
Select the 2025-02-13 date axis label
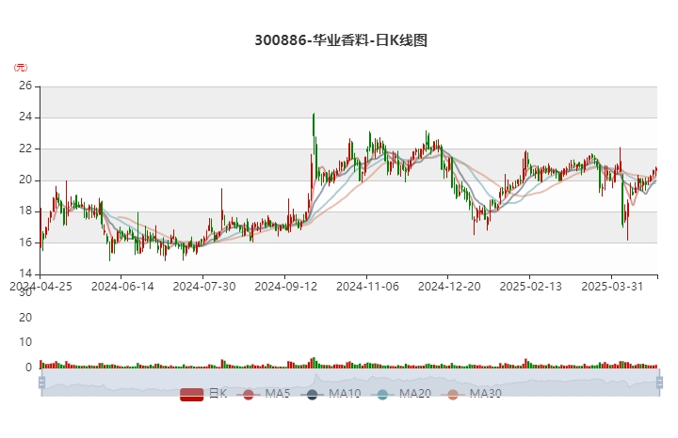(x=530, y=287)
